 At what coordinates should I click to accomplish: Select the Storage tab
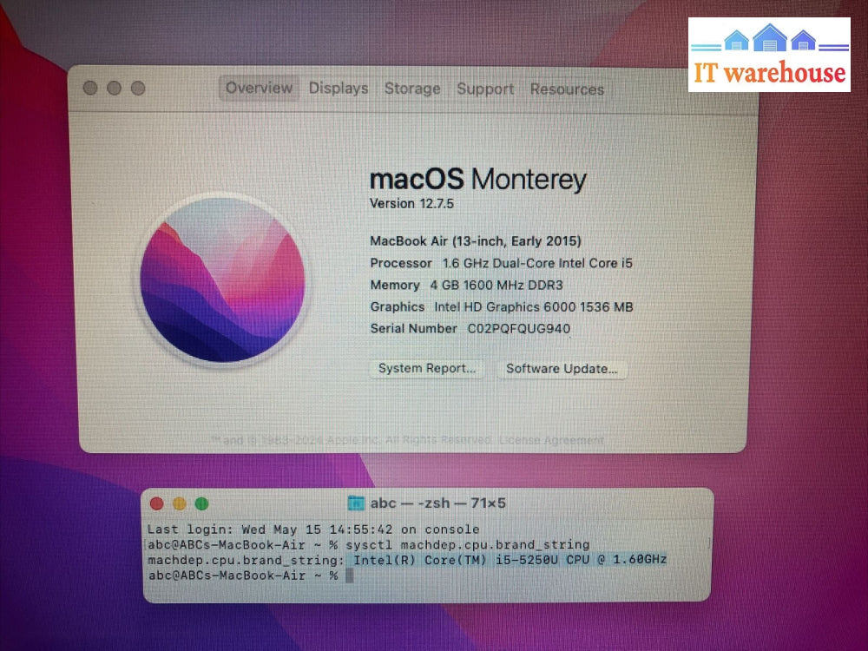pos(412,89)
